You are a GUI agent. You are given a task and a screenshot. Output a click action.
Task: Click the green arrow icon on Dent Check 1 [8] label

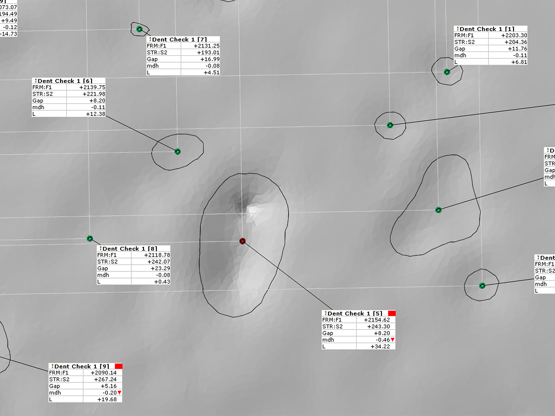[100, 248]
